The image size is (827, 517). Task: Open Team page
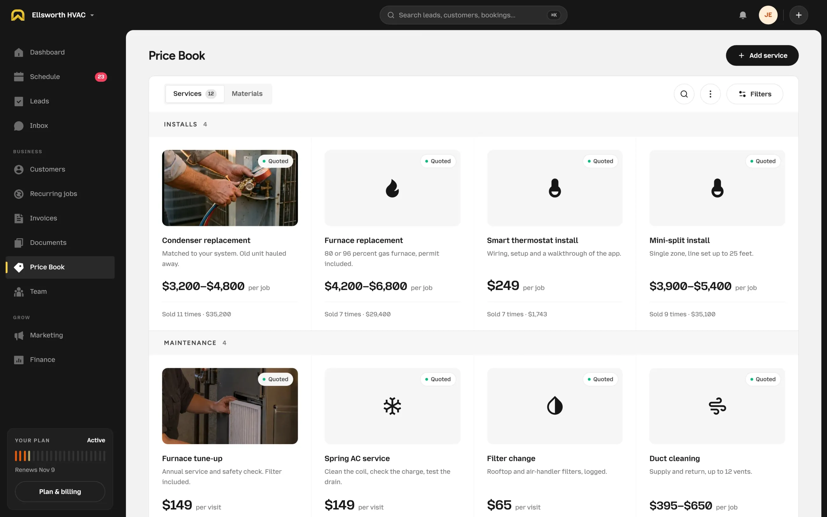pos(60,292)
